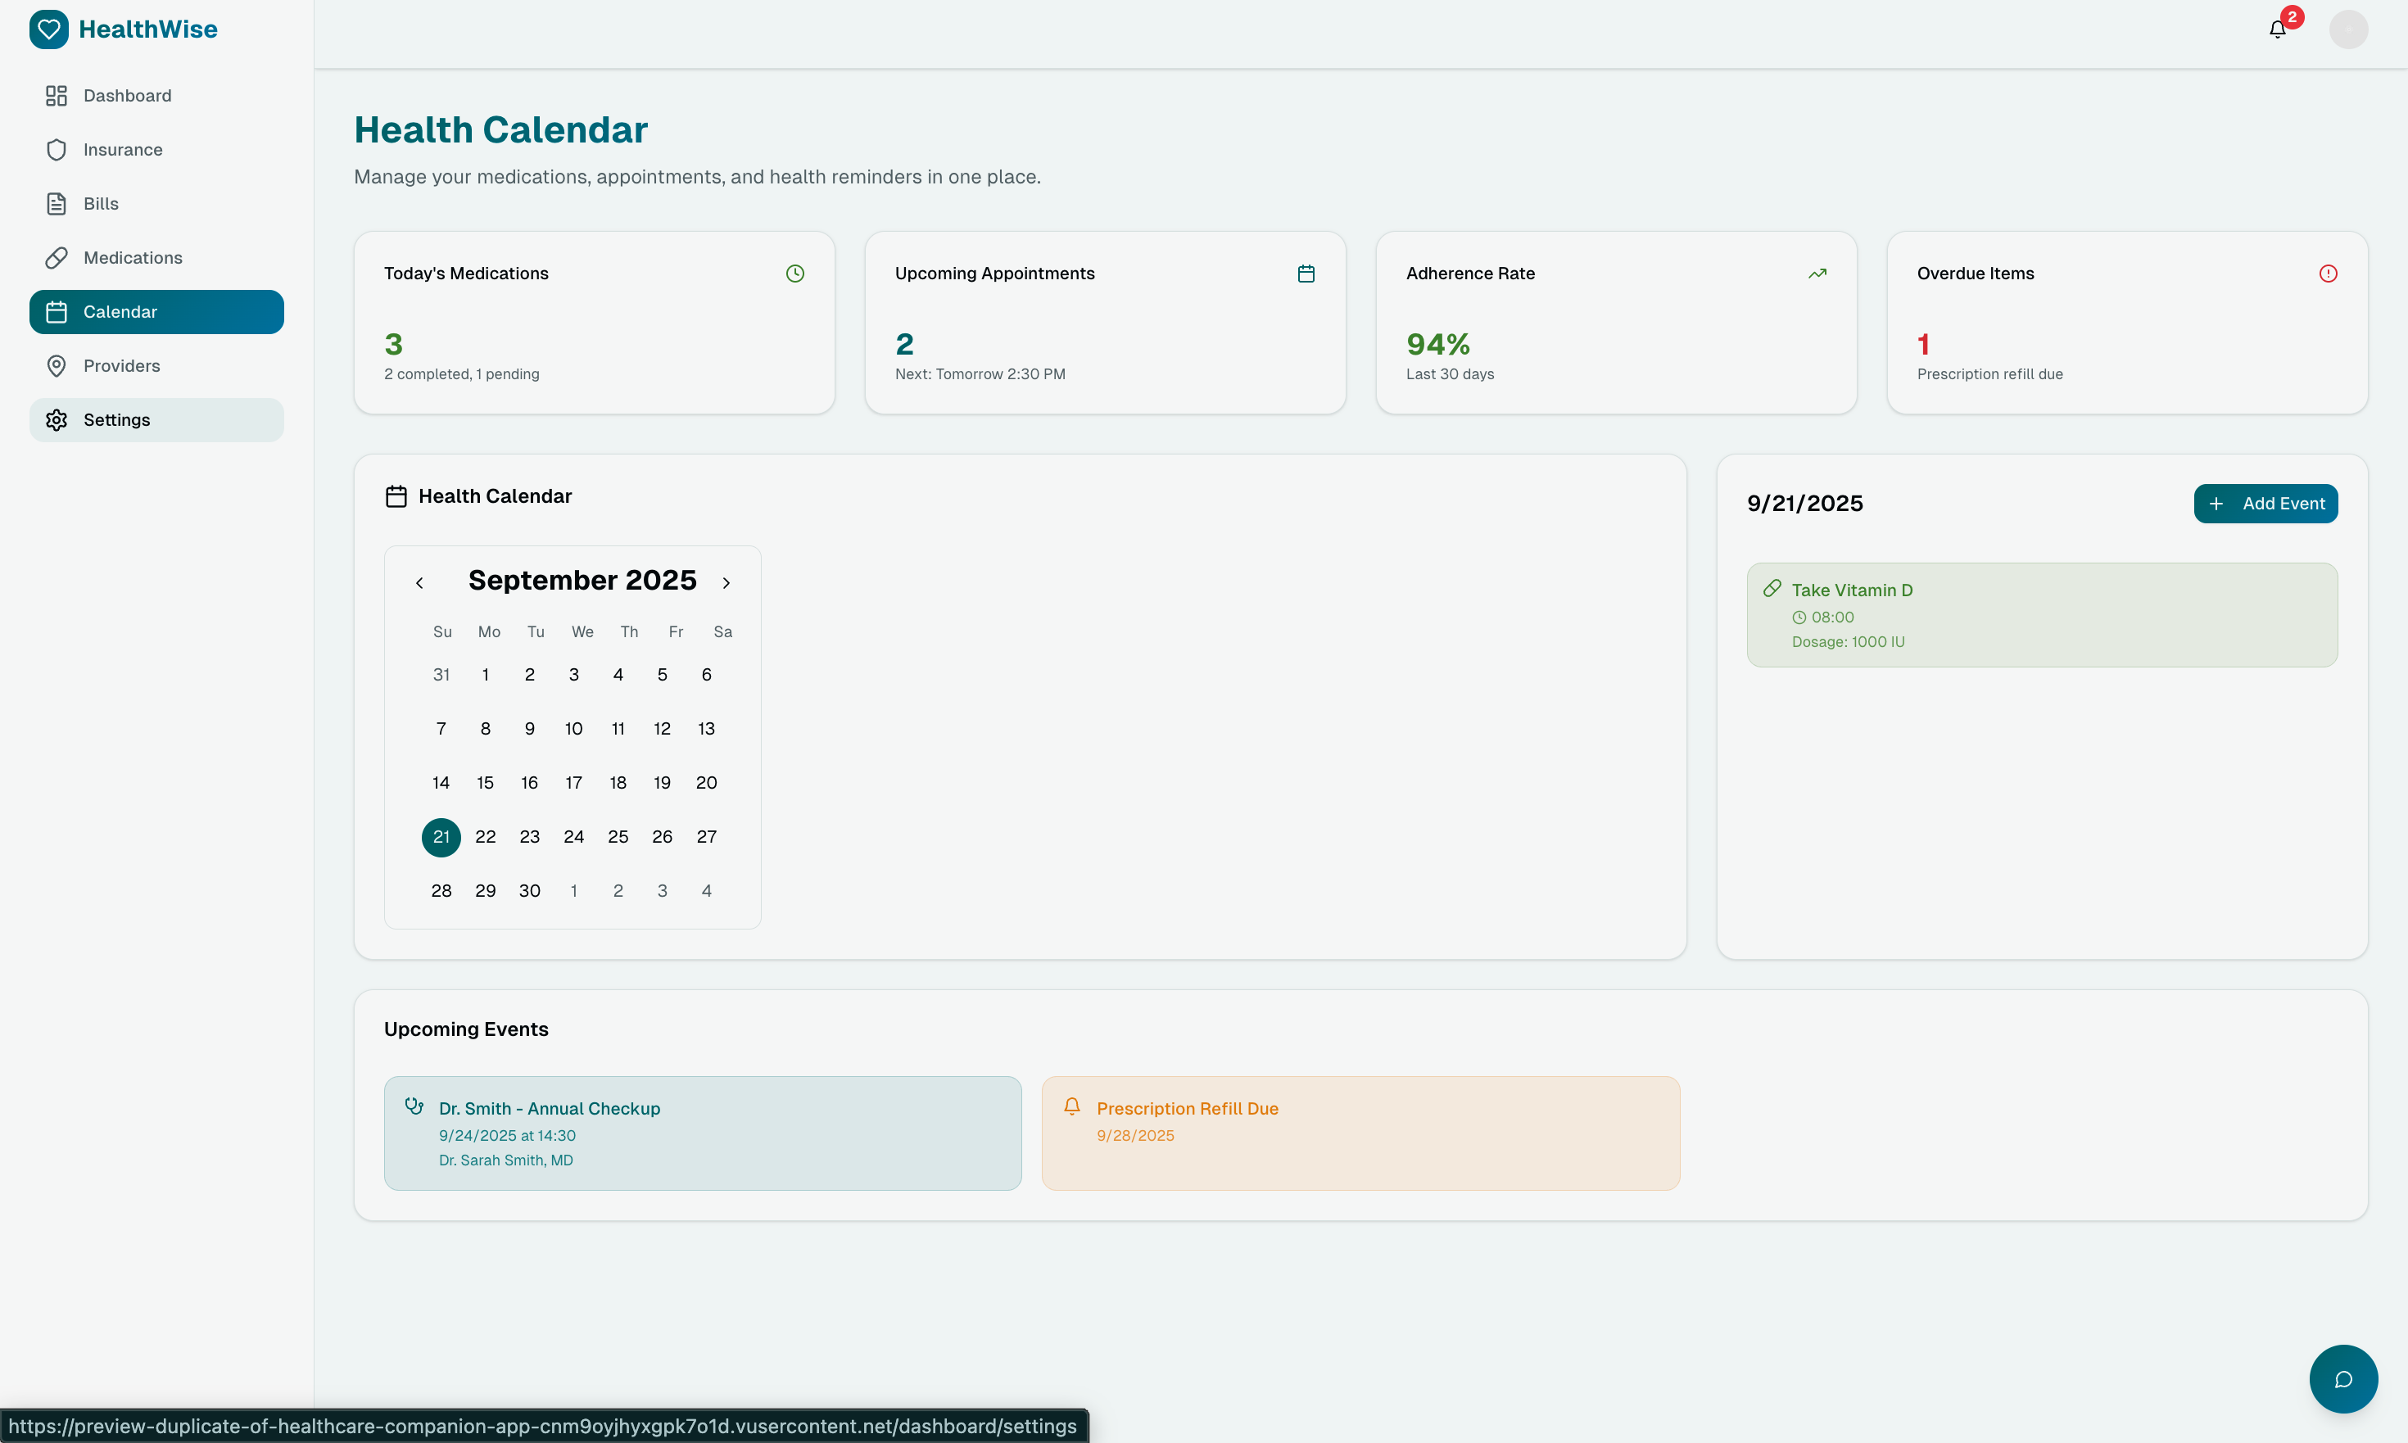Screen dimensions: 2408x1443
Task: Go to previous month in calendar
Action: [419, 582]
